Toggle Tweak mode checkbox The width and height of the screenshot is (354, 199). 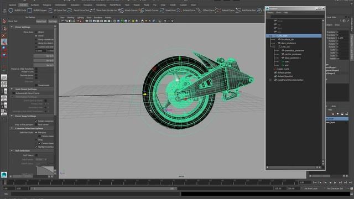click(x=37, y=85)
